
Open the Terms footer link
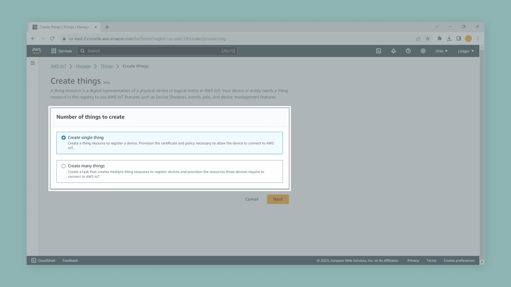431,261
